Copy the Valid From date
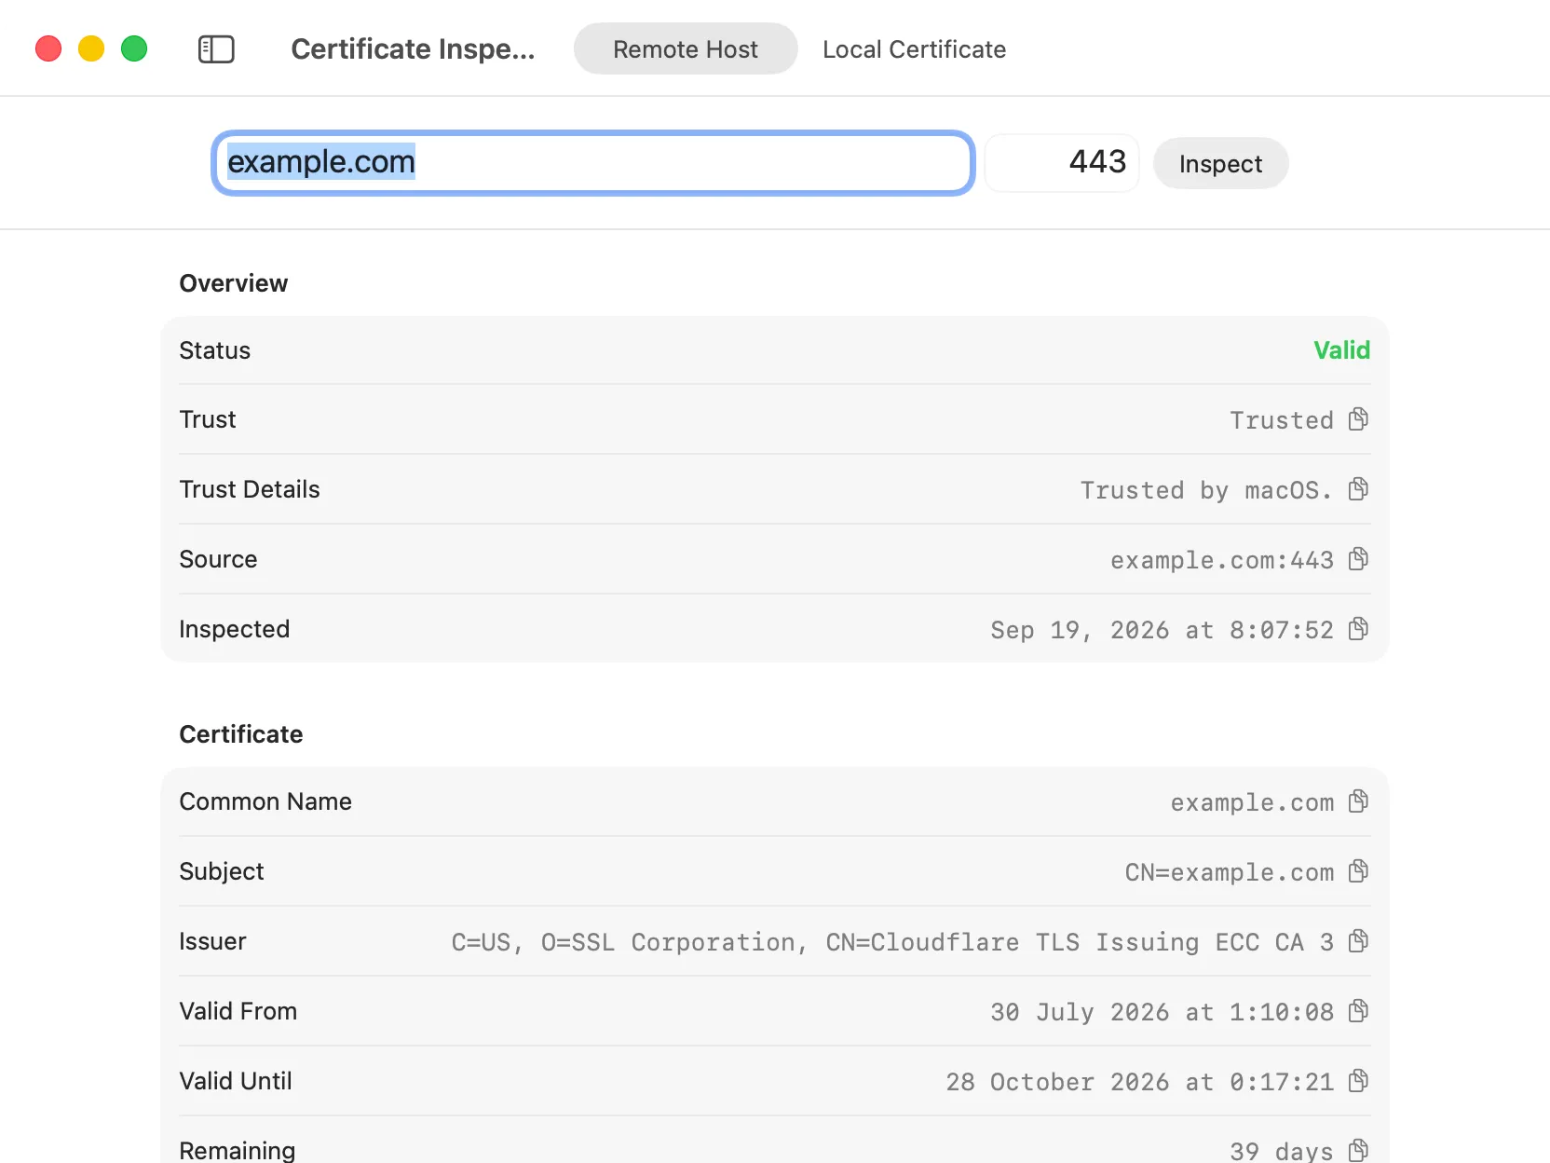 [1359, 1011]
